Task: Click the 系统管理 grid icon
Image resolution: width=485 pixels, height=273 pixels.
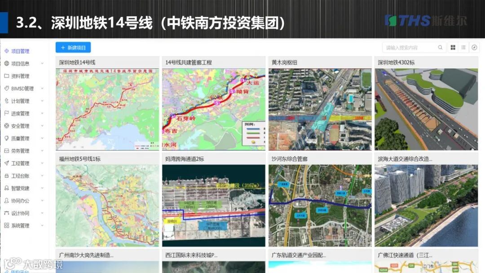Action: click(6, 225)
